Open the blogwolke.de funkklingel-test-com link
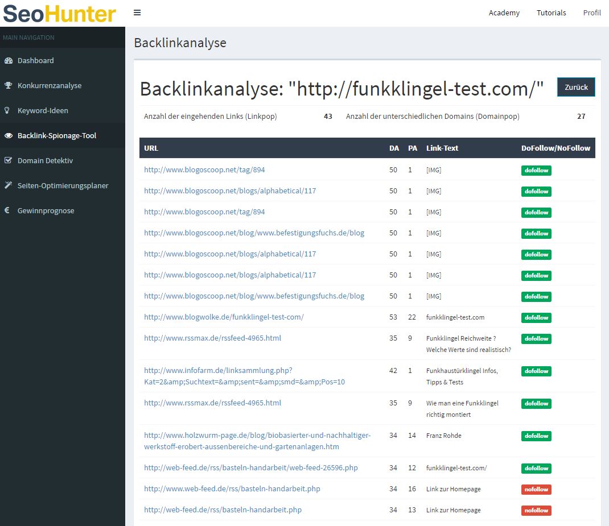 point(224,317)
